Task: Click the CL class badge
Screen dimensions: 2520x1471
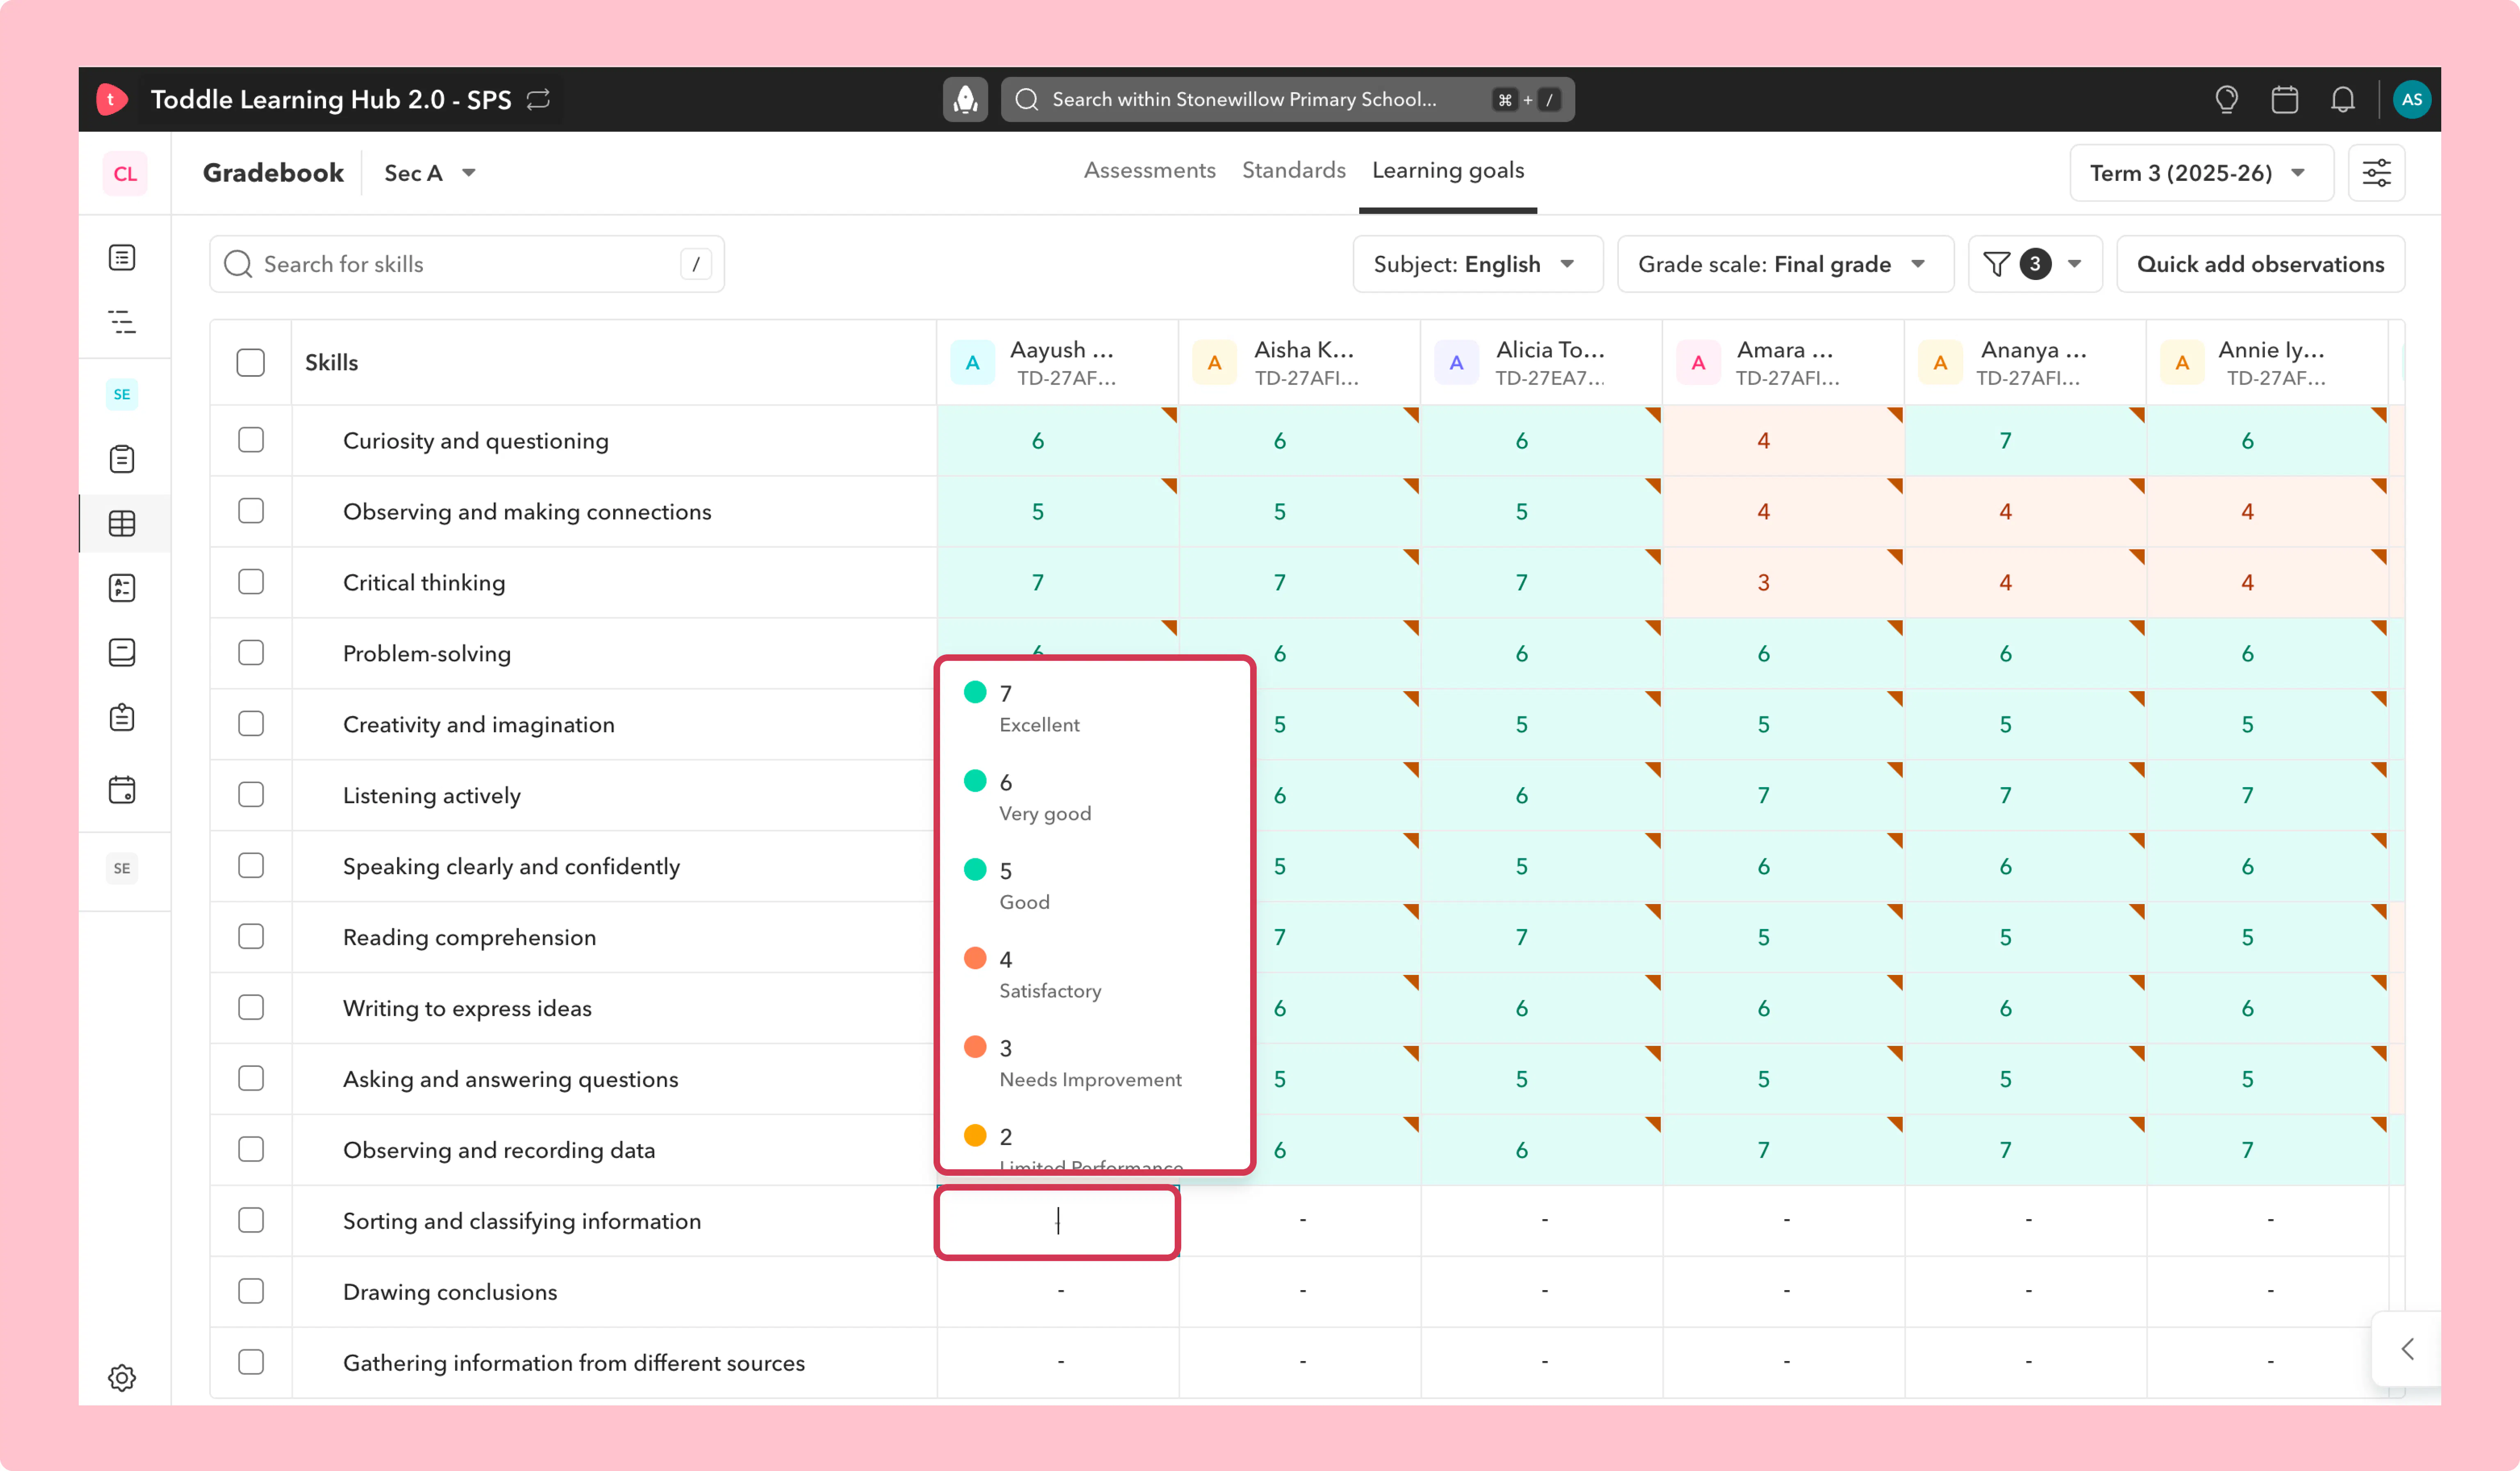Action: tap(125, 173)
